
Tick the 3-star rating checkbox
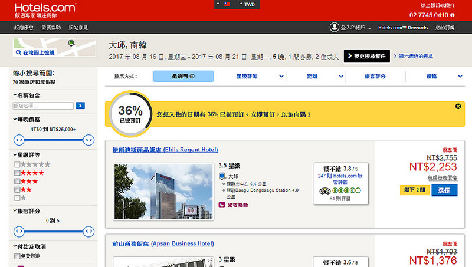[17, 182]
